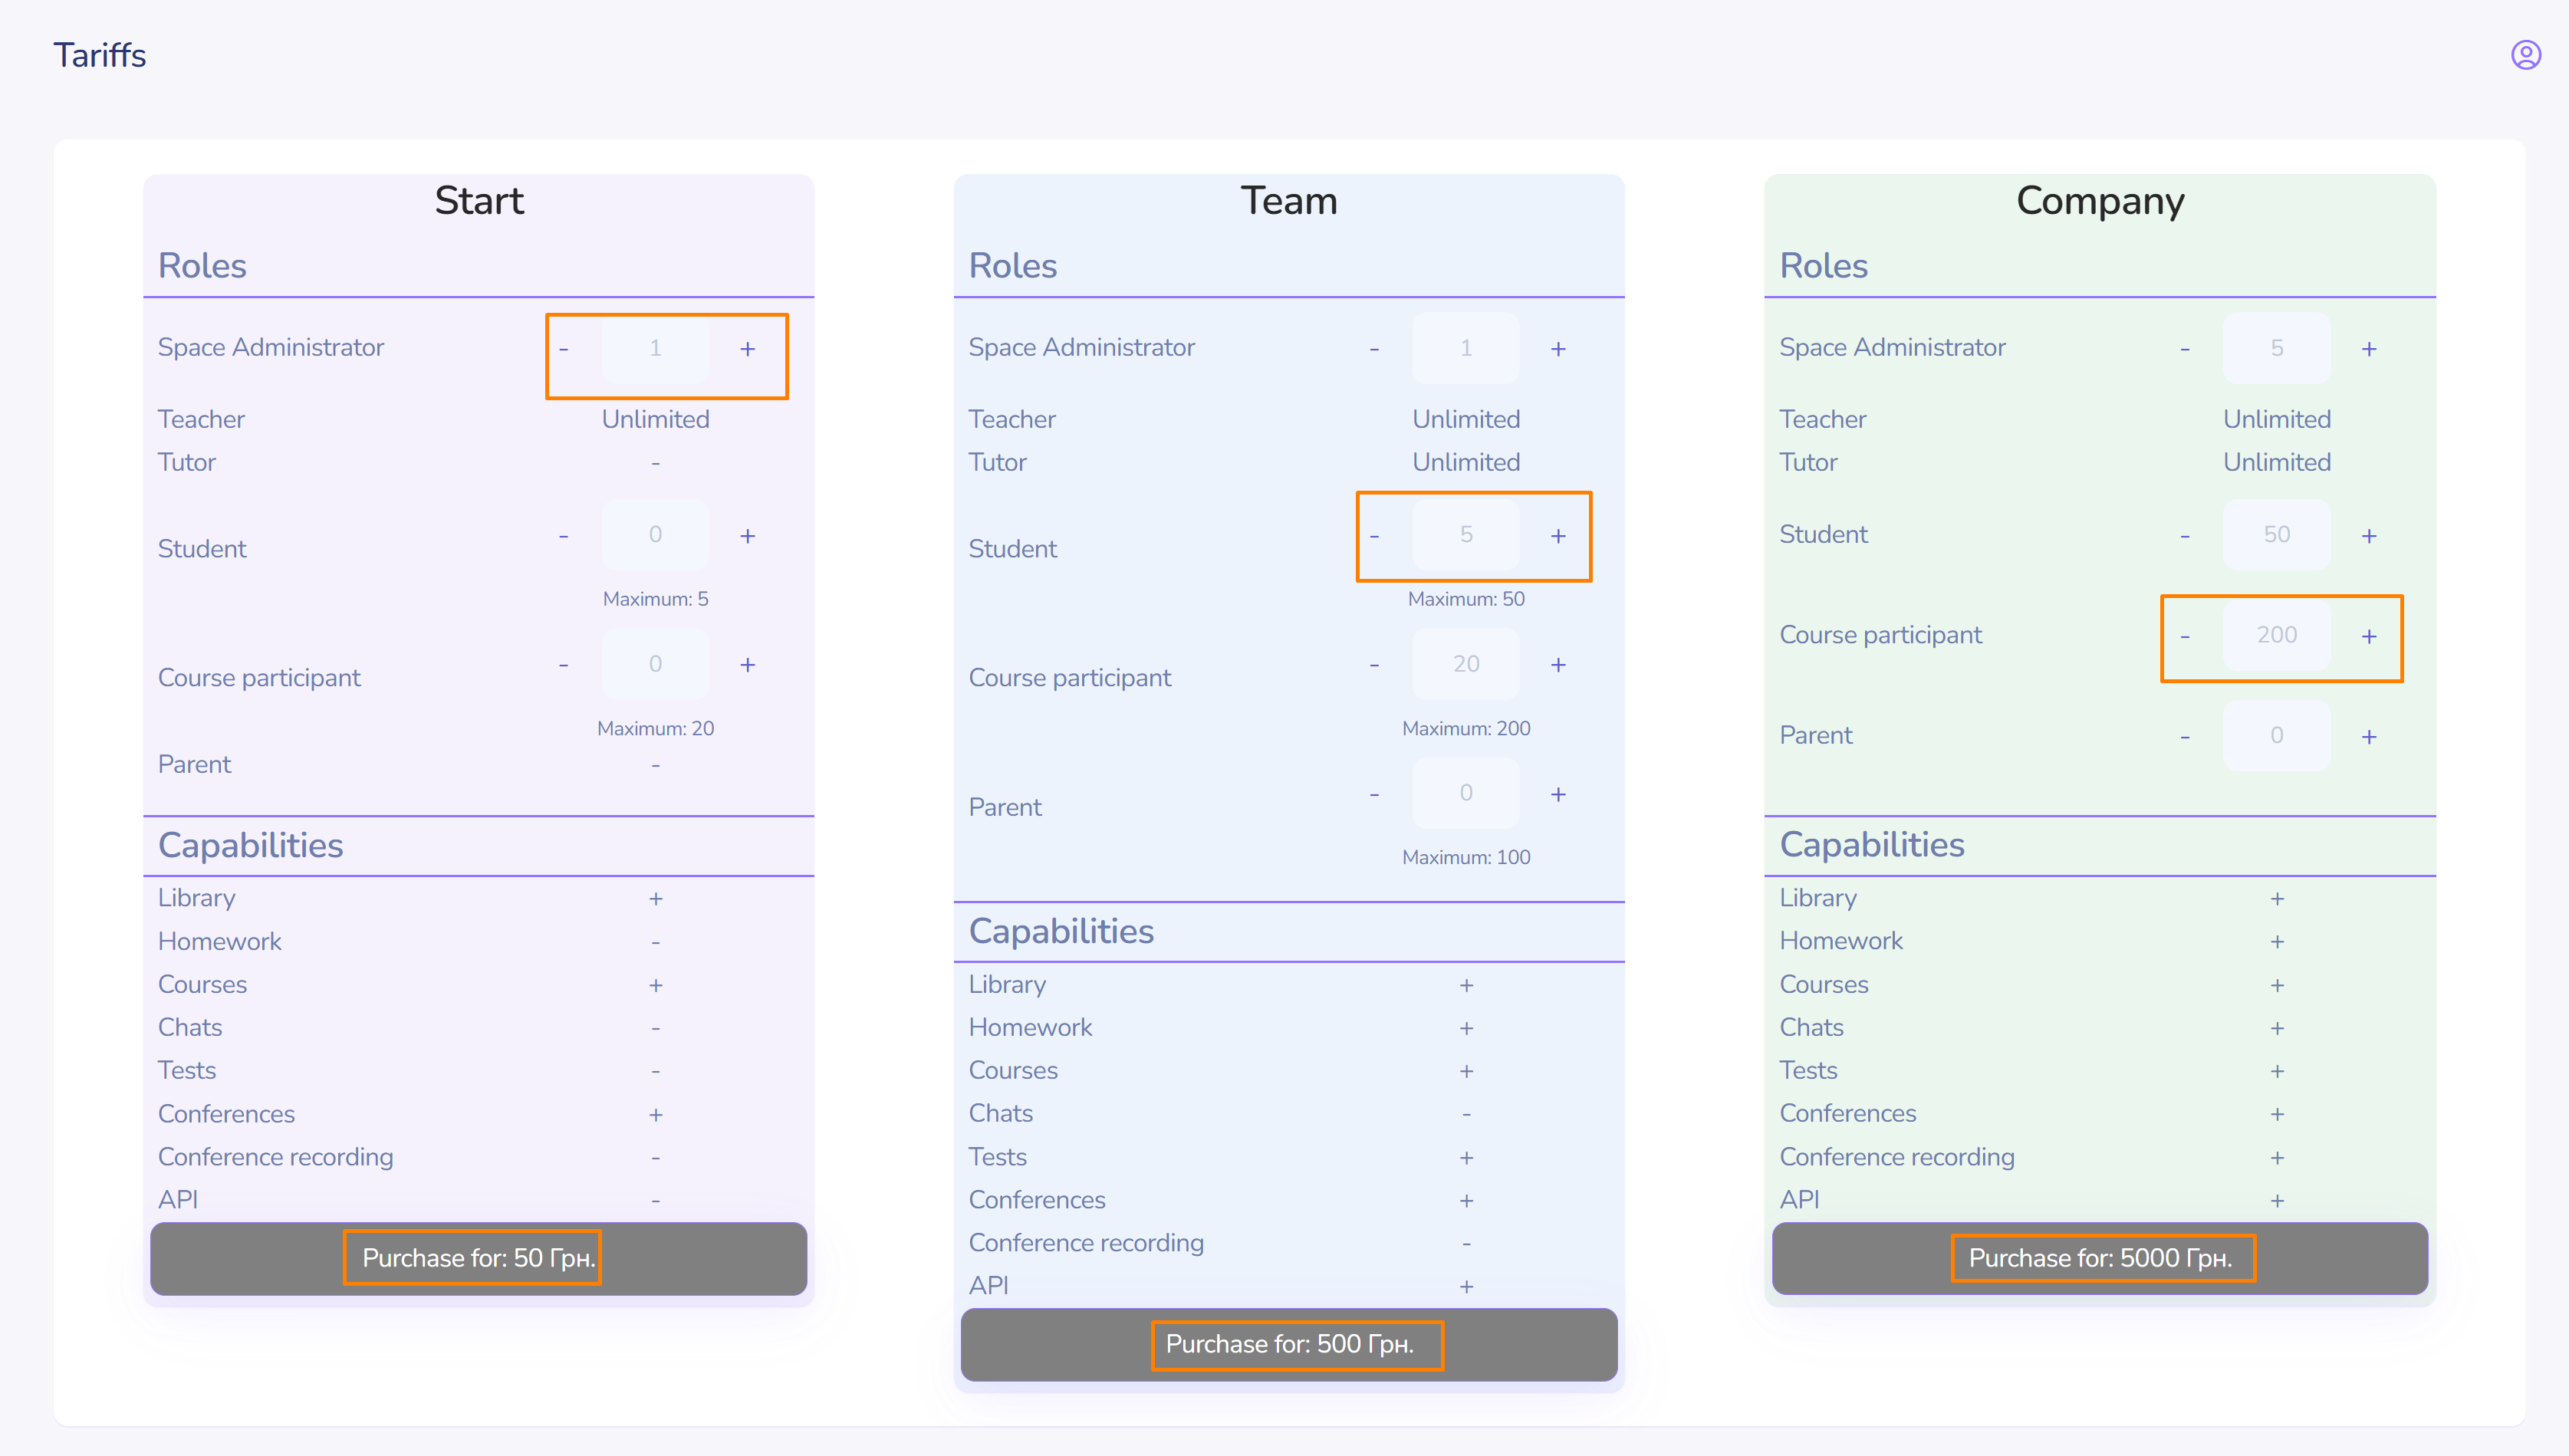
Task: Decrease Course participant count in Company plan
Action: pos(2185,636)
